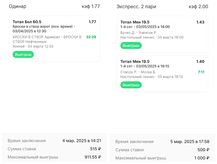Click the green 32:29 score

click(91, 37)
